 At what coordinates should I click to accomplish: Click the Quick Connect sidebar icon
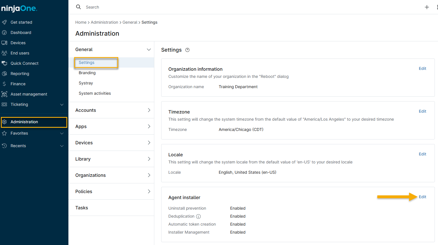4,63
